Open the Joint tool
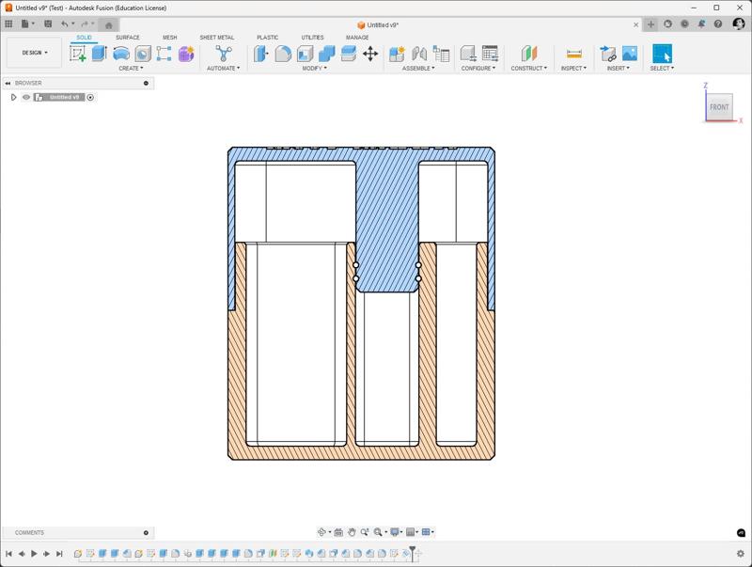The width and height of the screenshot is (752, 567). click(x=419, y=54)
